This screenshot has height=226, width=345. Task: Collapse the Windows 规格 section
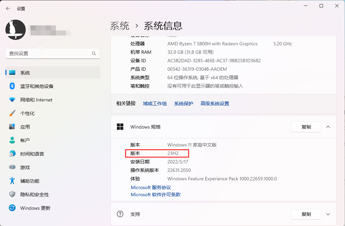328,127
